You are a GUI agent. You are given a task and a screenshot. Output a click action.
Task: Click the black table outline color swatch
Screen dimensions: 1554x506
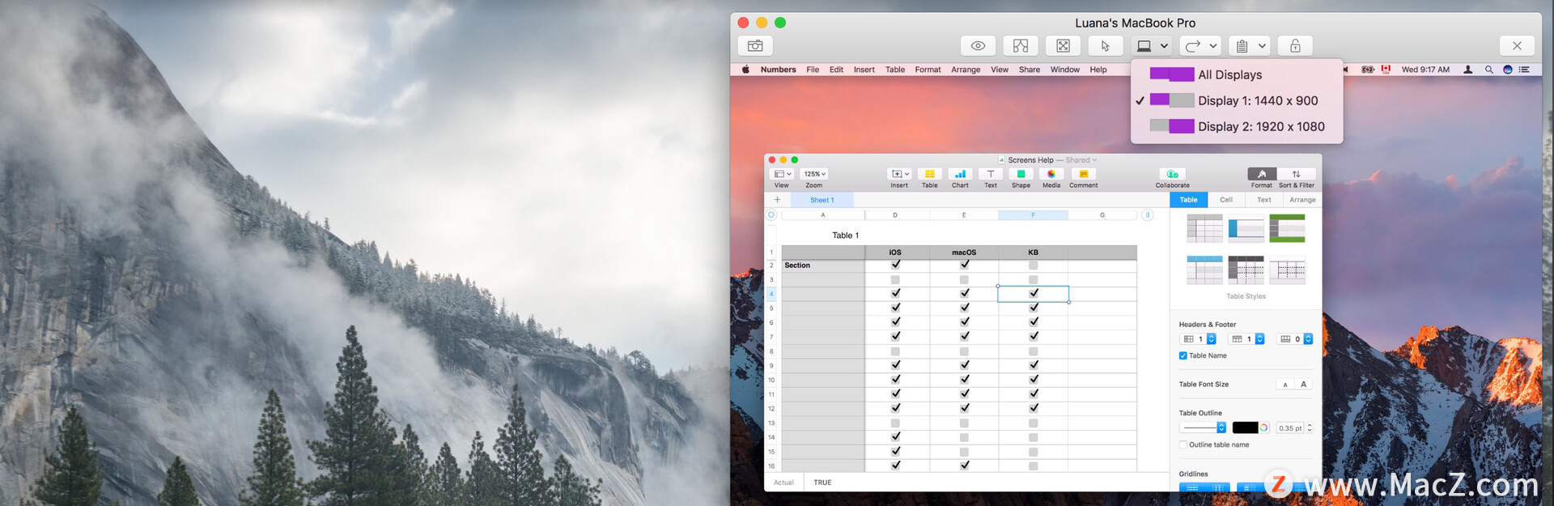click(x=1245, y=427)
